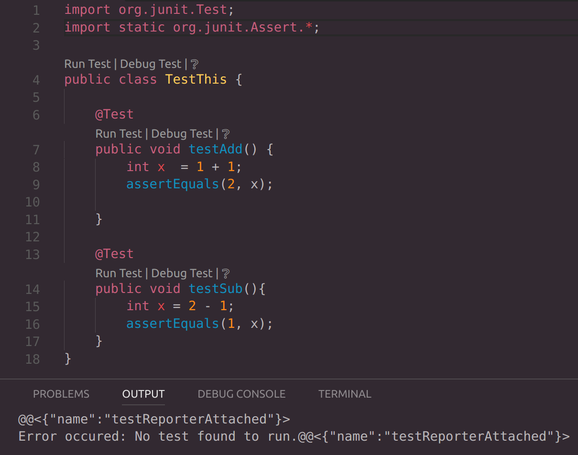The image size is (578, 455).
Task: Run Test for the TestThis class
Action: pyautogui.click(x=87, y=64)
